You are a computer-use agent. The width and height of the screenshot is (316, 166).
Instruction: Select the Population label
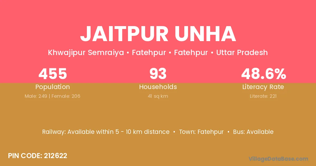pos(53,87)
